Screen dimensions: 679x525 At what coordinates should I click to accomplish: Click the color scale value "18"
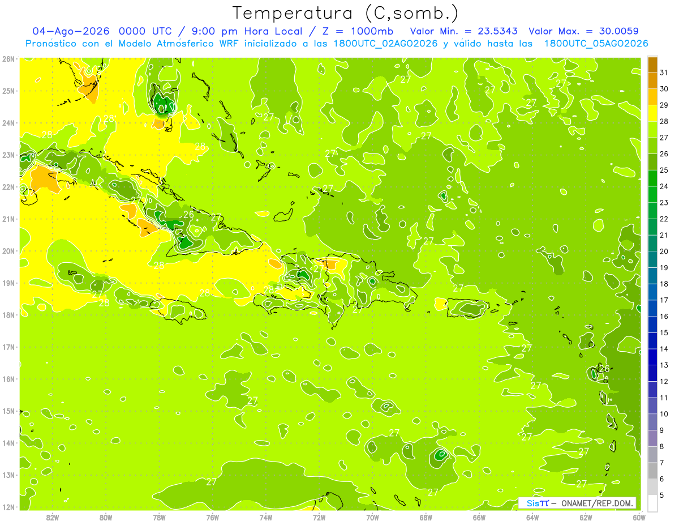pyautogui.click(x=664, y=284)
